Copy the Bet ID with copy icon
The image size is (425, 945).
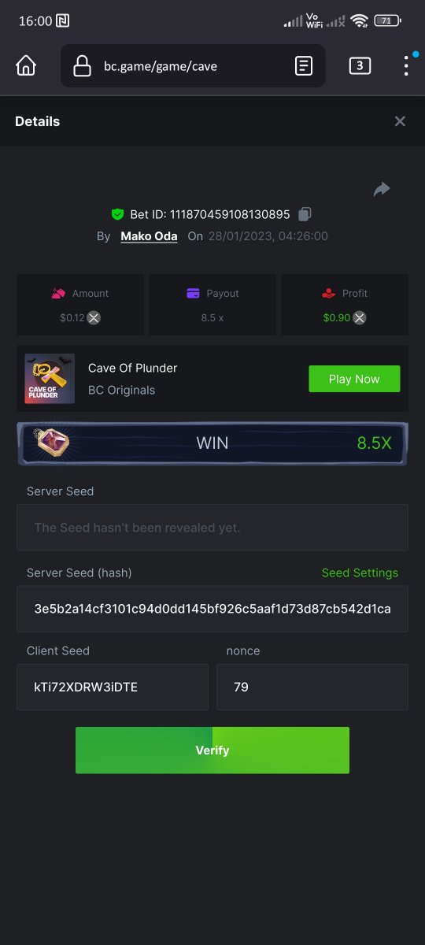click(x=305, y=214)
